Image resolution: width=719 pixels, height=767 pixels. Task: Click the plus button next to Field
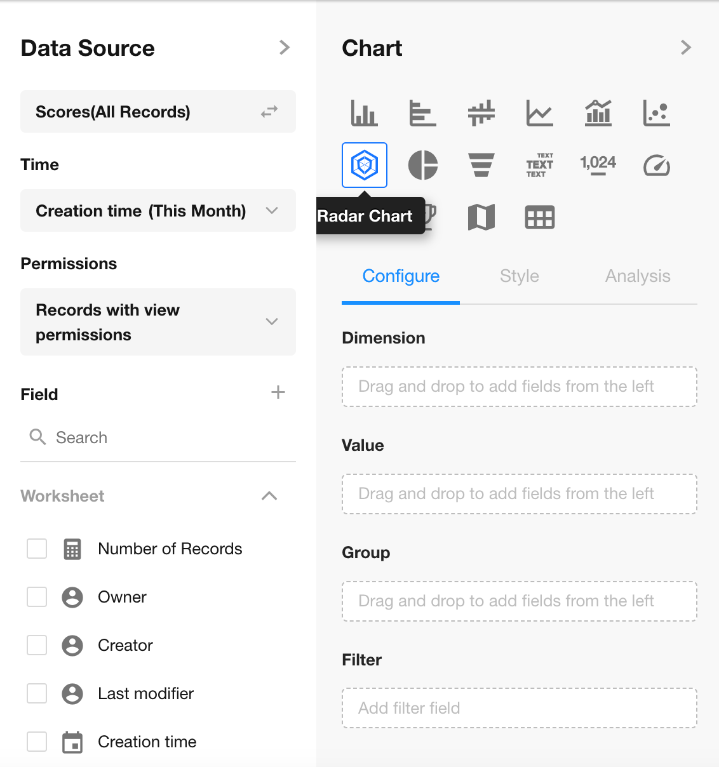click(x=278, y=393)
